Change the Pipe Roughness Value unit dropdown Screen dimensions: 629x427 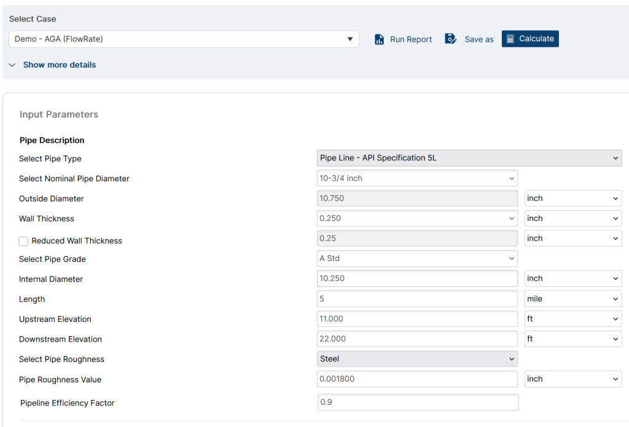point(573,379)
